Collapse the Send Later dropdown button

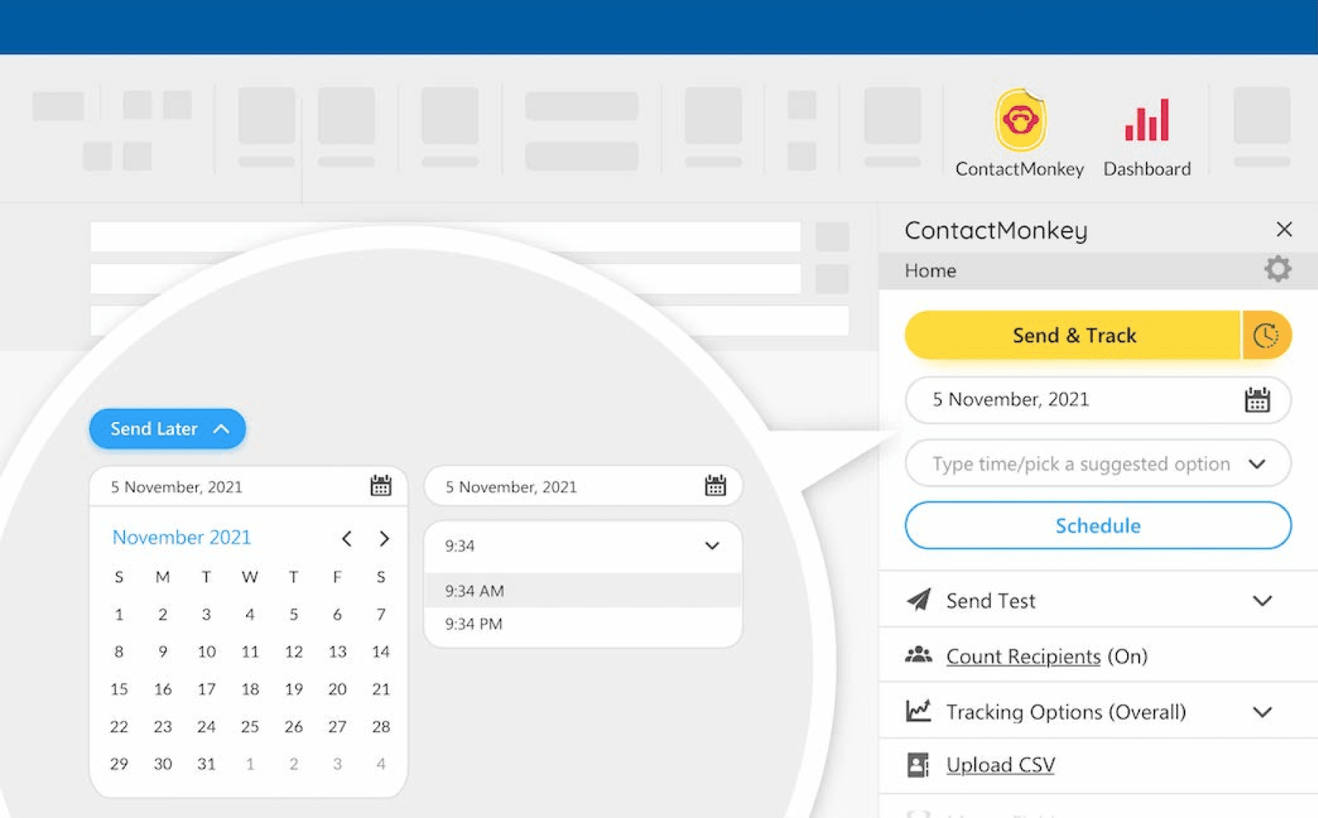pos(167,429)
